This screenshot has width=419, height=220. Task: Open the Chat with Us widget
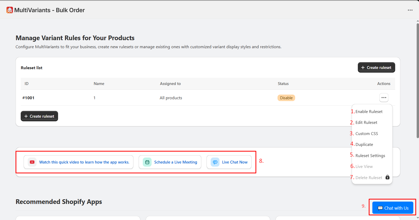(393, 208)
